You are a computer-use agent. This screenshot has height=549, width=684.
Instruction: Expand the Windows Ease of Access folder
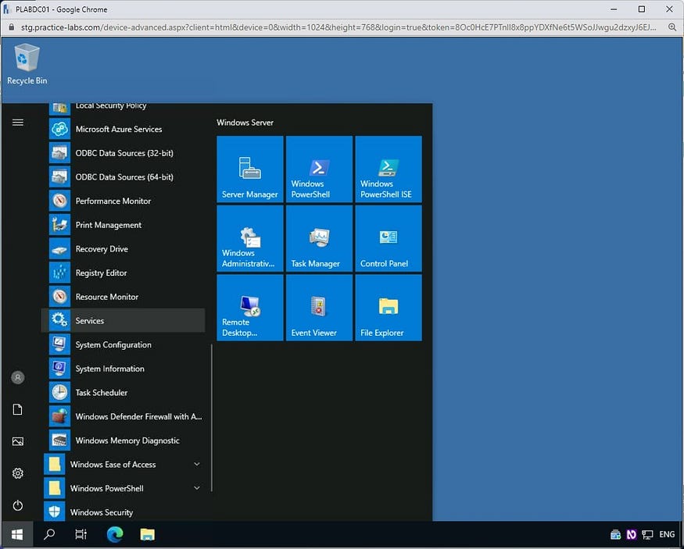point(123,465)
